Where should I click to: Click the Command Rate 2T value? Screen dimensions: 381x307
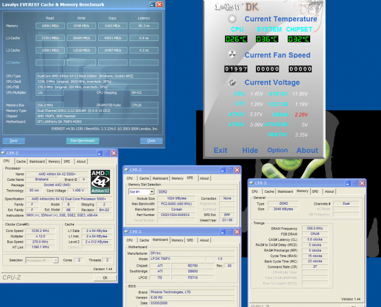click(315, 267)
